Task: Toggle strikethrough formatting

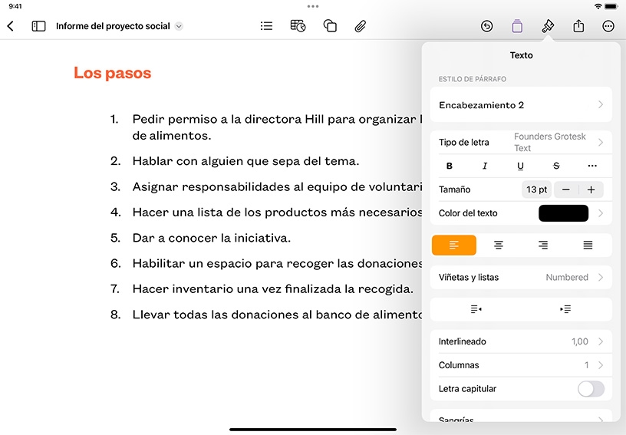Action: 556,166
